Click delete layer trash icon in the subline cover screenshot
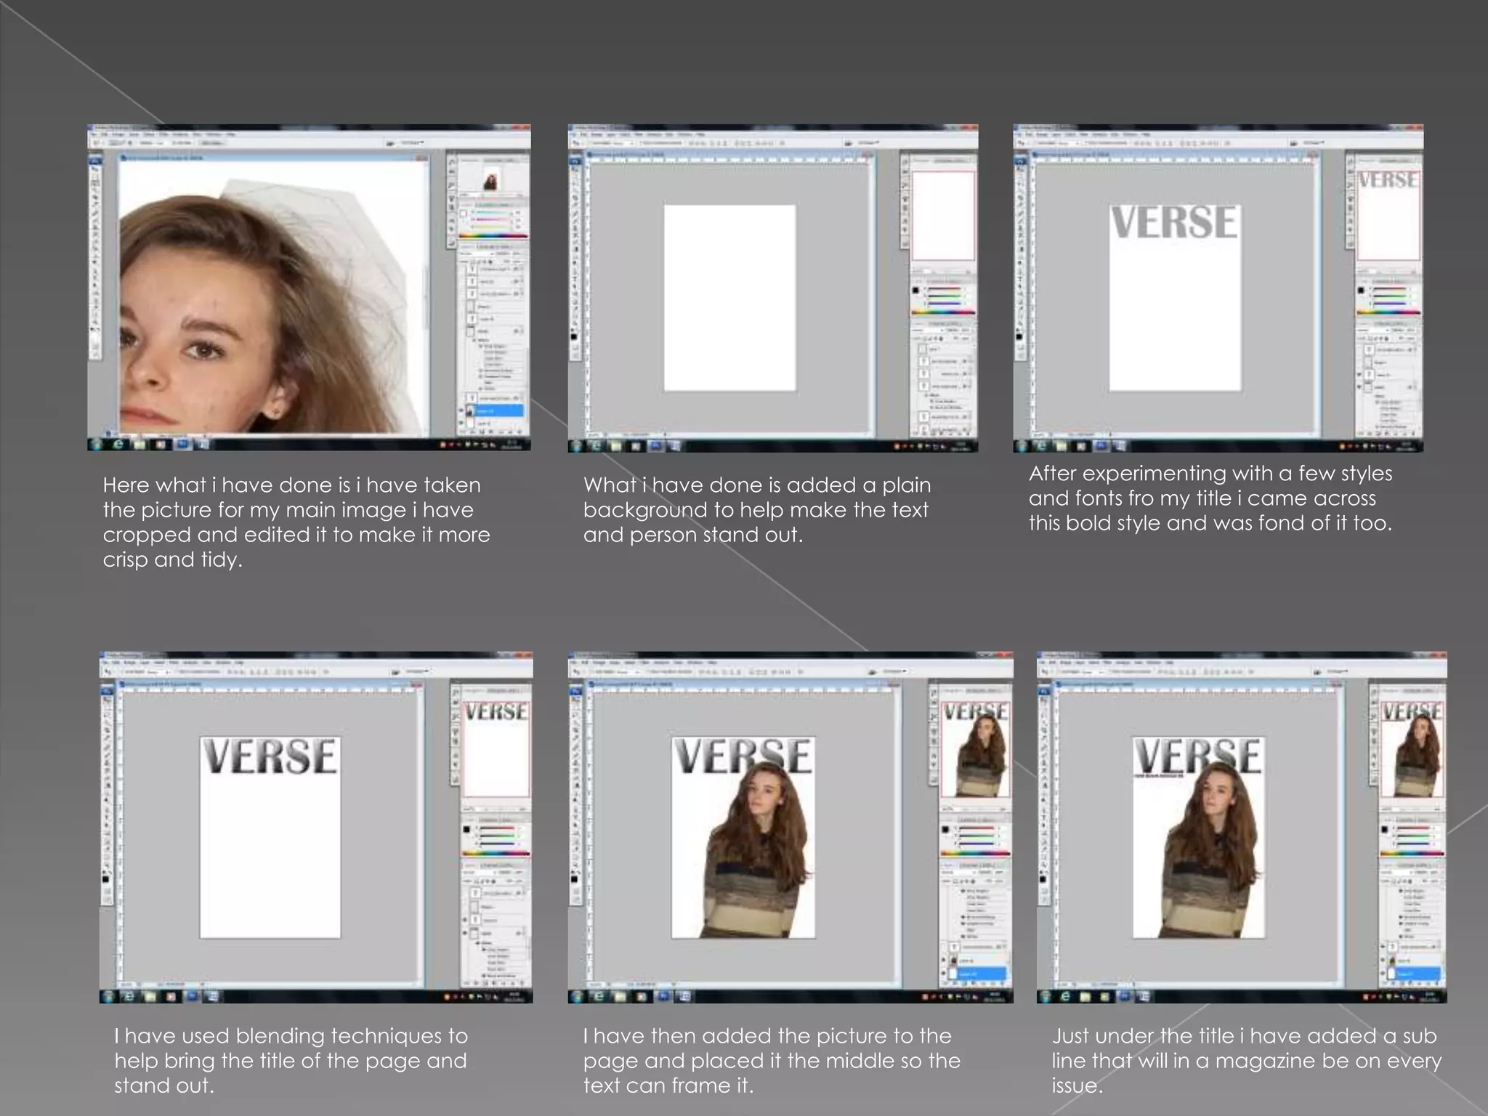This screenshot has width=1488, height=1116. tap(1435, 985)
